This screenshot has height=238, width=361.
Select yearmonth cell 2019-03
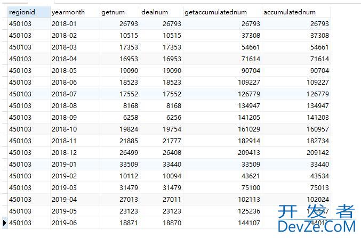[x=75, y=188]
